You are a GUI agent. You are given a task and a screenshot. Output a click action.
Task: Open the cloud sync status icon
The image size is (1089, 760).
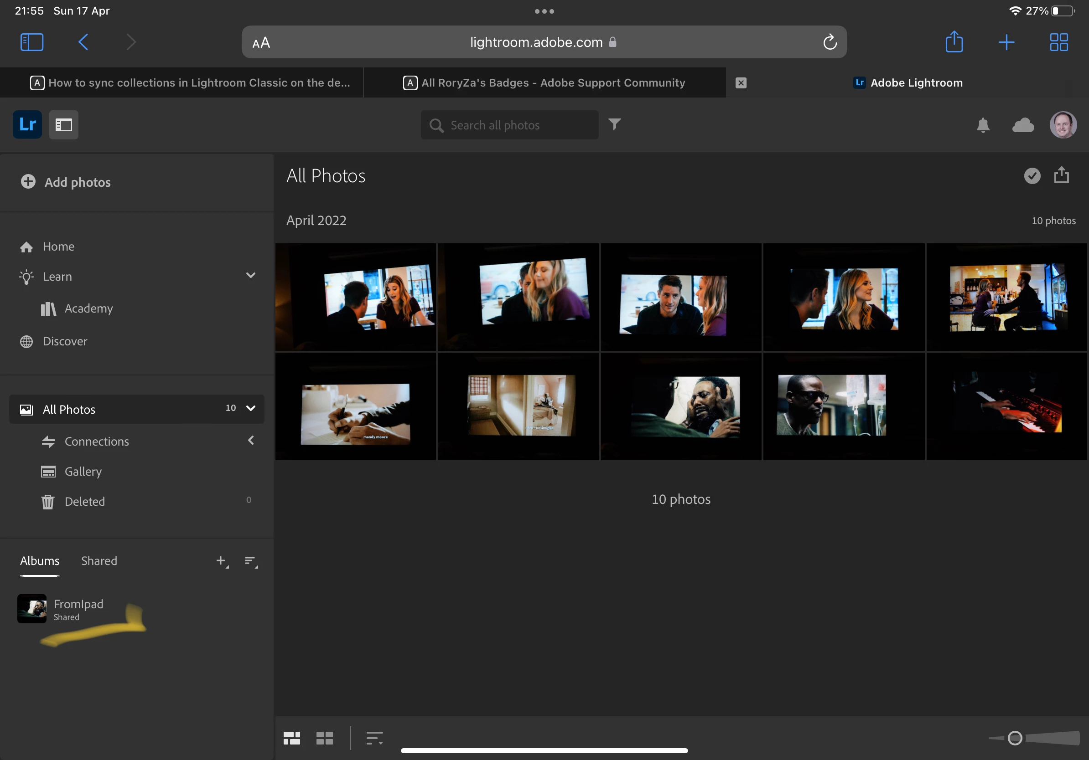coord(1022,125)
